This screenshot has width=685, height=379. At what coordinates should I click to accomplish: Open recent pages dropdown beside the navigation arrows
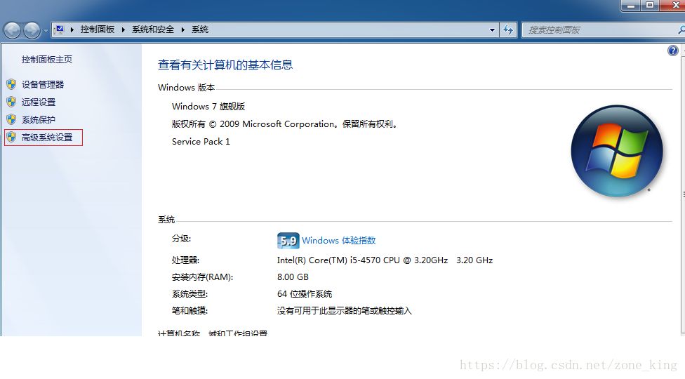(46, 31)
